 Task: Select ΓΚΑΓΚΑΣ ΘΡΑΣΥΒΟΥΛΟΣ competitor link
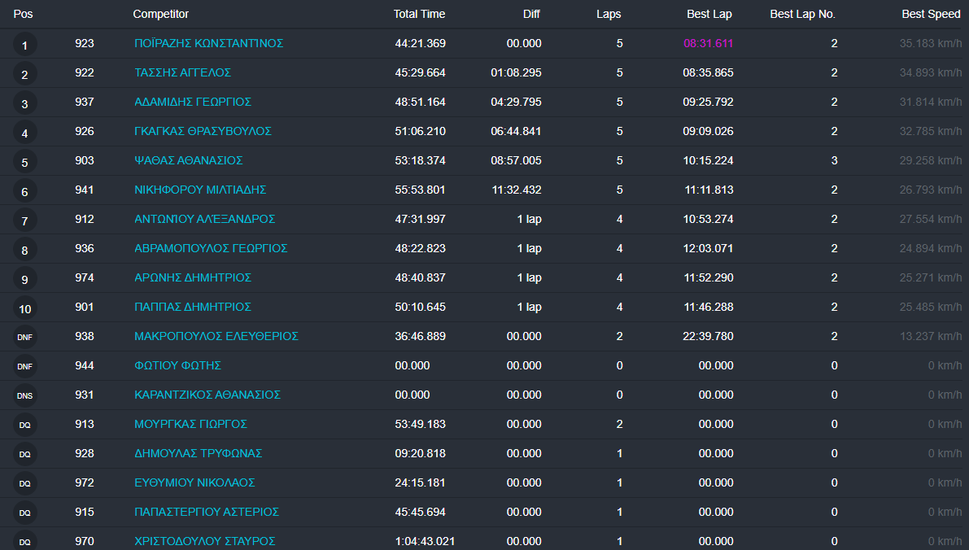203,131
